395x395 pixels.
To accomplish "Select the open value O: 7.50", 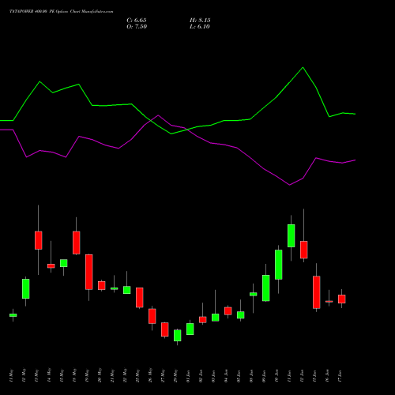I will click(137, 27).
